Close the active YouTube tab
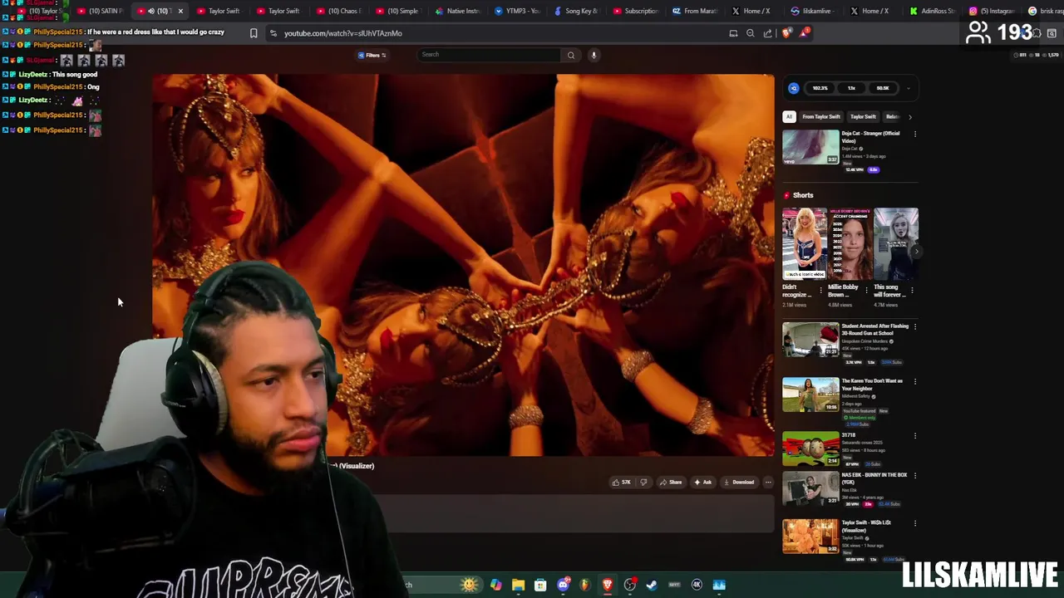1064x598 pixels. point(180,11)
